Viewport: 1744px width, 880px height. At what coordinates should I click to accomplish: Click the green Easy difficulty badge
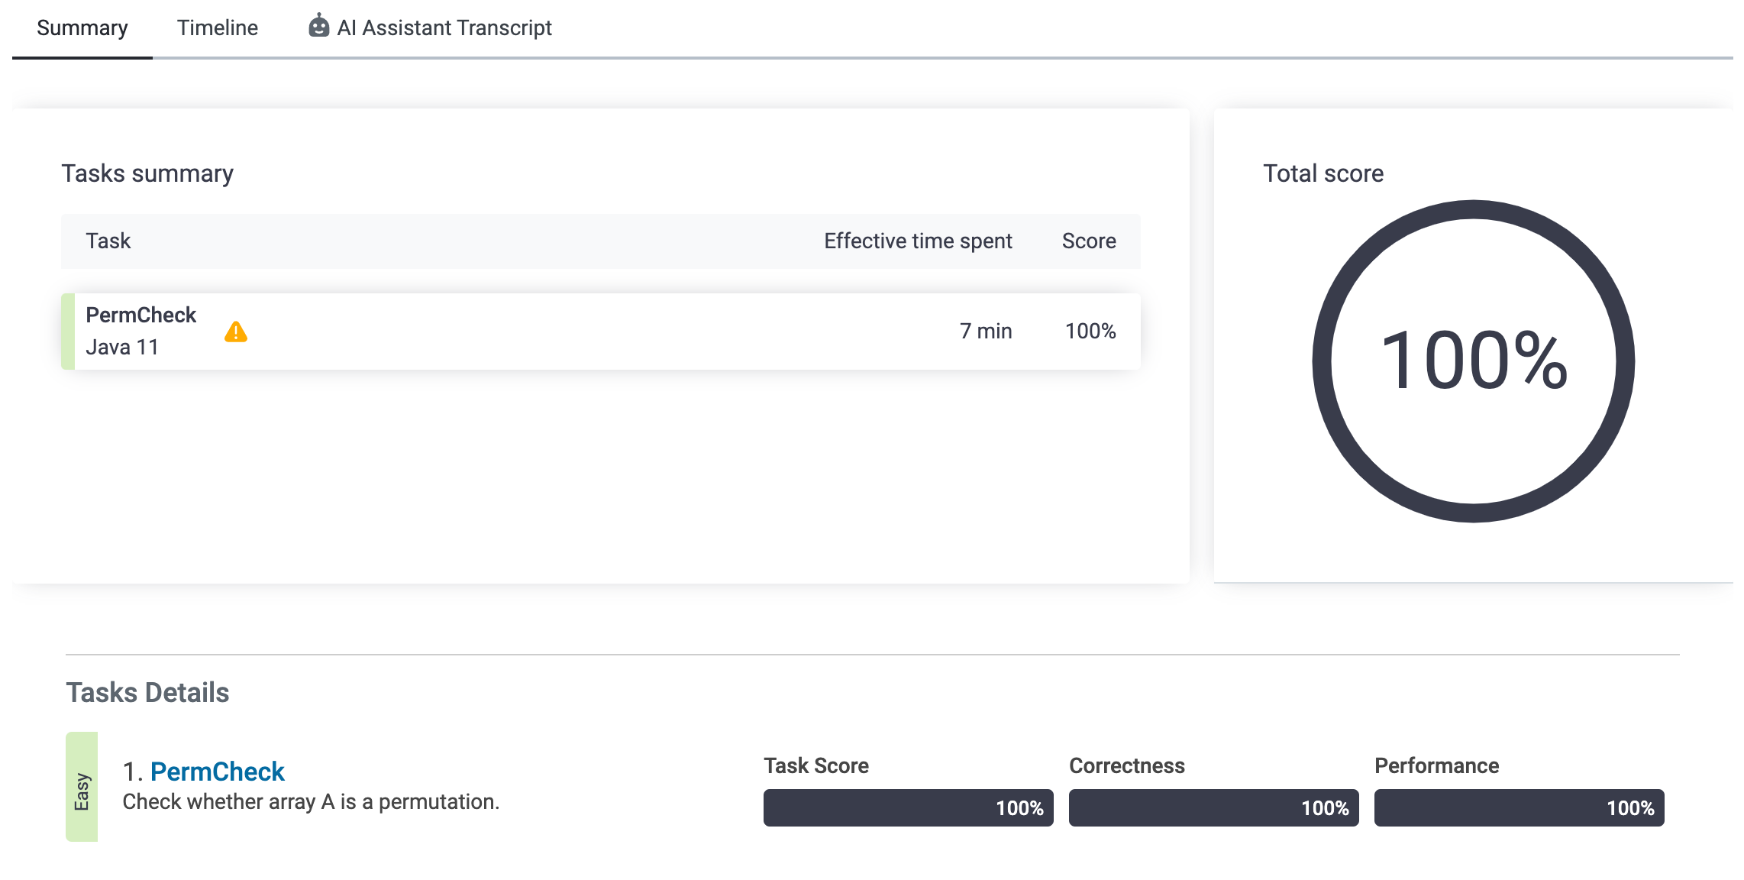pos(82,787)
